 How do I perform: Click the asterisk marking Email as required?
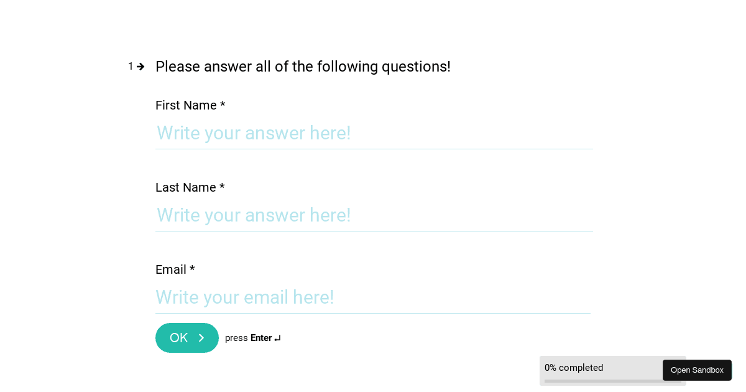click(192, 269)
